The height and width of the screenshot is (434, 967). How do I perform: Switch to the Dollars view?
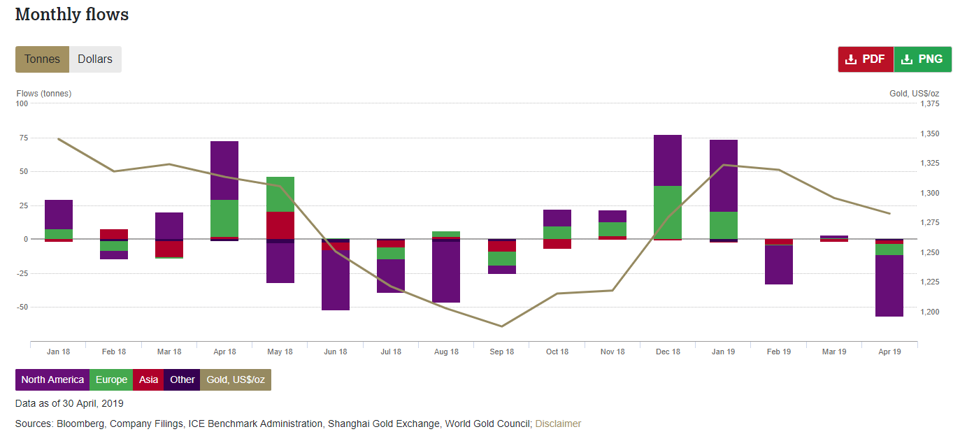95,59
